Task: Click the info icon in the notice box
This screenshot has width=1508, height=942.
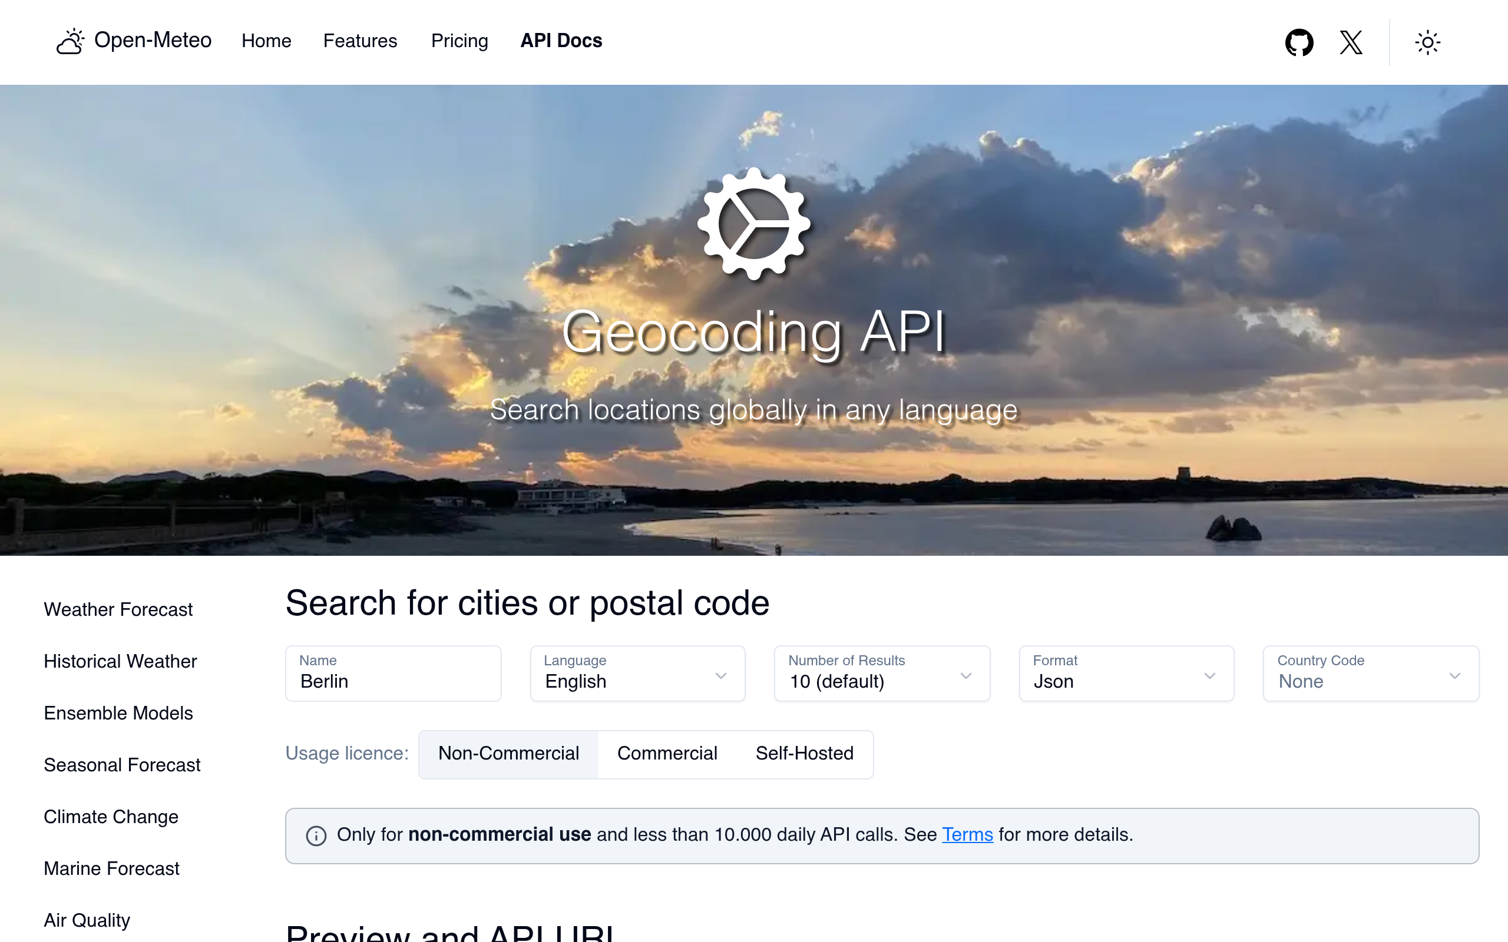Action: (x=316, y=835)
